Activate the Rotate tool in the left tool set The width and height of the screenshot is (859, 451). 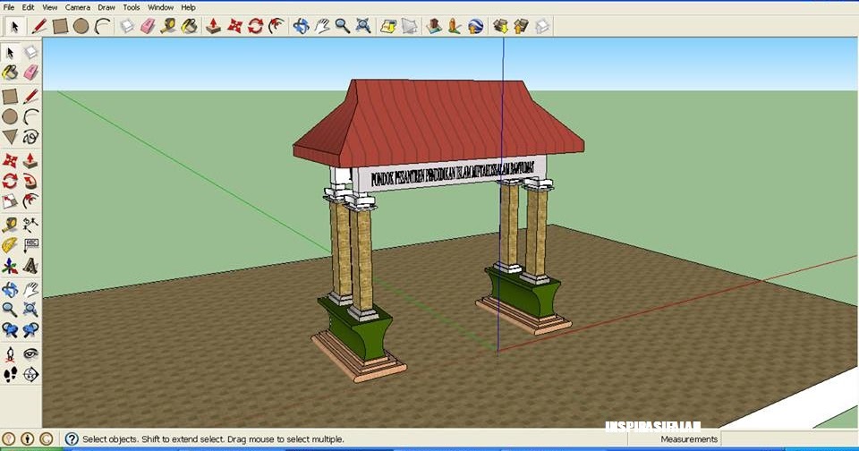pos(10,181)
